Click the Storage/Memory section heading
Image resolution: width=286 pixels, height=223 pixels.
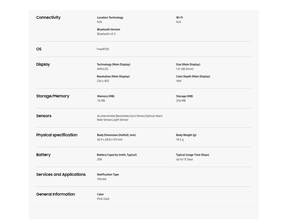pos(53,96)
